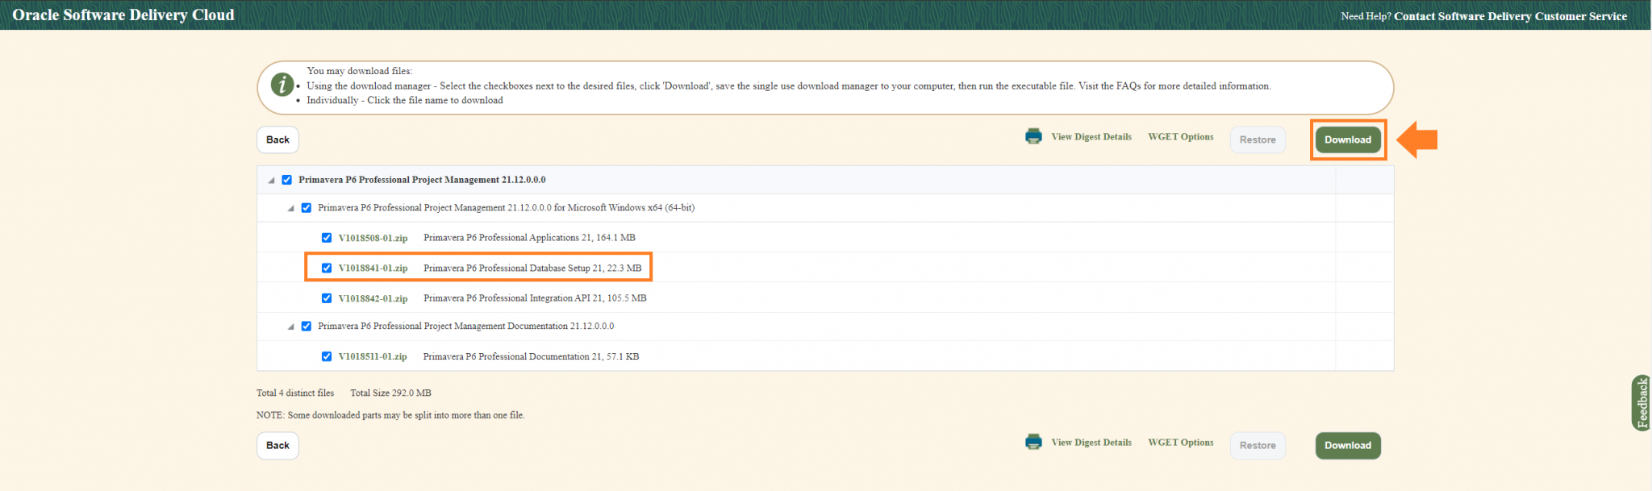Contact Software Delivery Customer Service link
The height and width of the screenshot is (491, 1652).
1510,16
